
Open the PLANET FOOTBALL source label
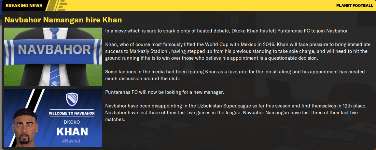click(355, 6)
